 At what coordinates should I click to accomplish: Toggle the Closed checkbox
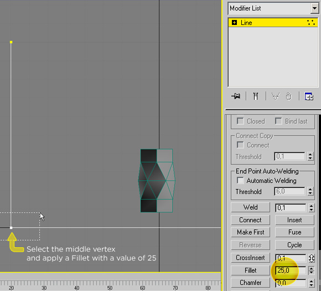[x=240, y=121]
